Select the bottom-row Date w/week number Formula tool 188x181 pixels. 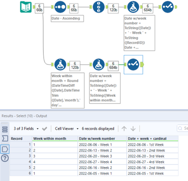point(99,64)
